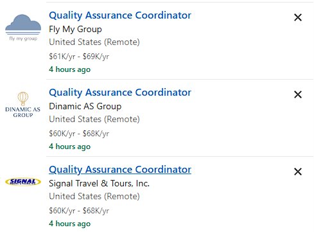314x232 pixels.
Task: Dismiss the Fly My Group job listing
Action: pos(298,17)
